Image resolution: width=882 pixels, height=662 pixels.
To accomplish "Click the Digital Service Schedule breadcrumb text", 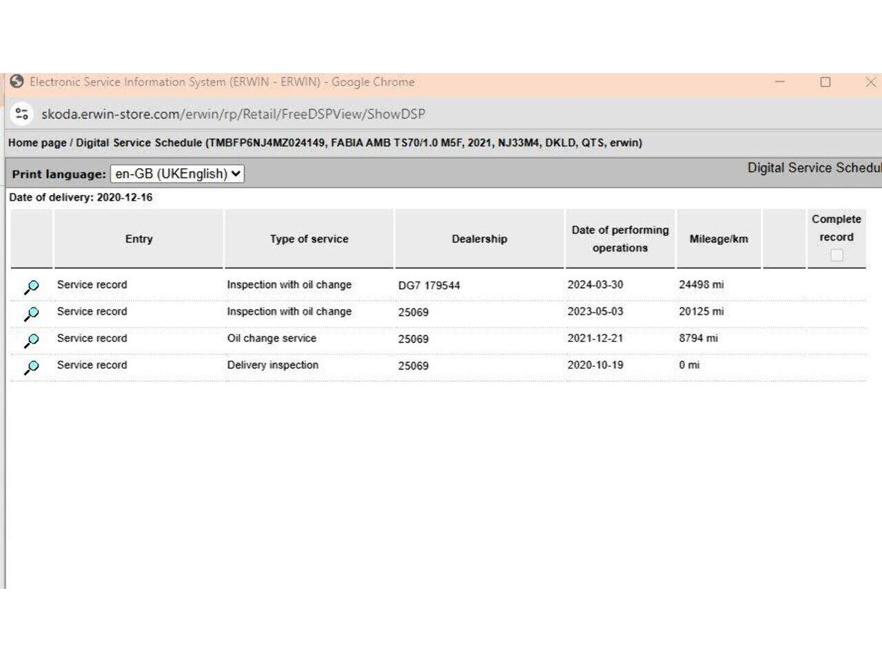I will tap(139, 143).
